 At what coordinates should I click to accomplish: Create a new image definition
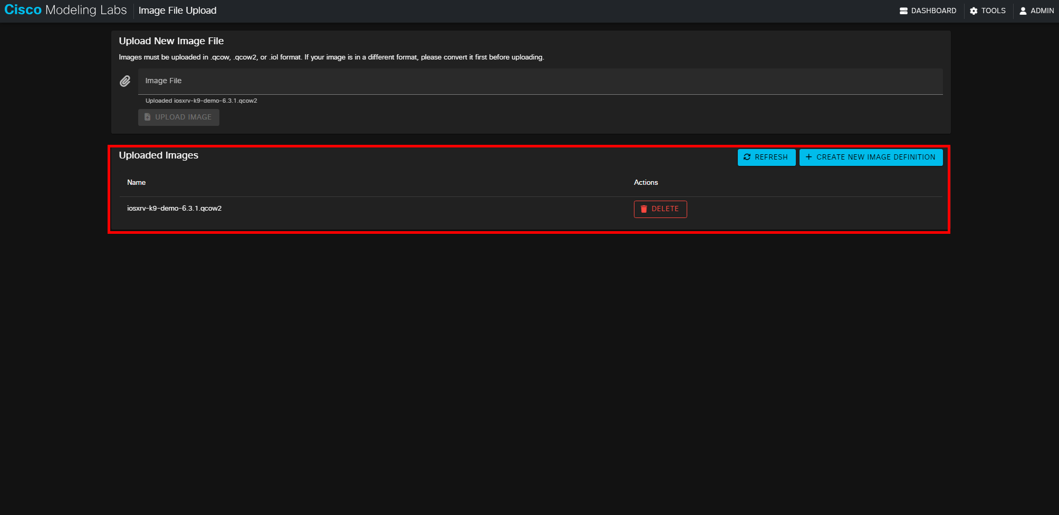tap(871, 157)
